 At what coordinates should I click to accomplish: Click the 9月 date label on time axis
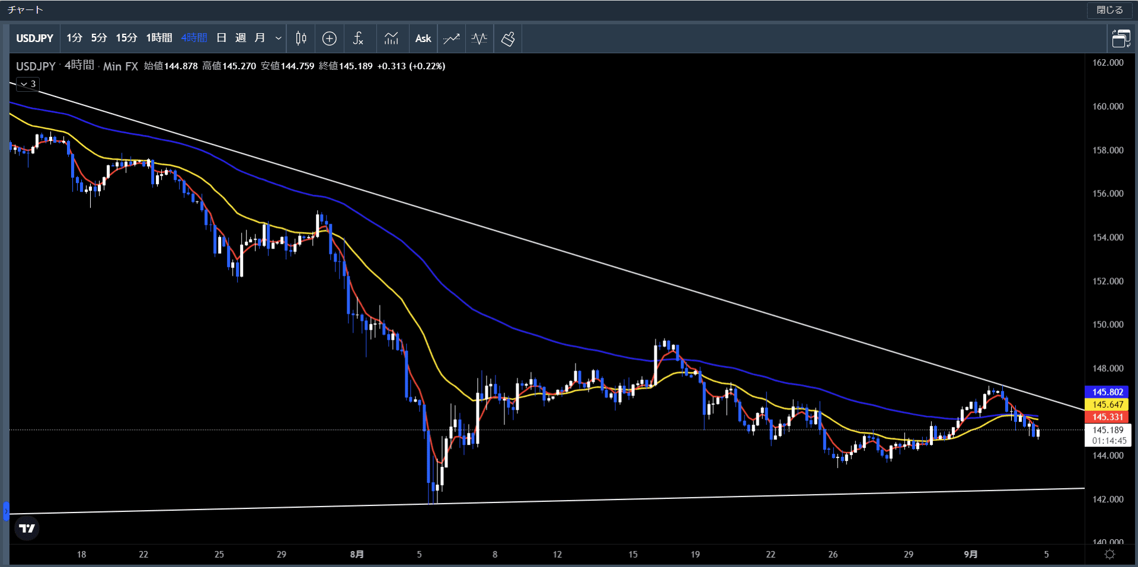click(x=971, y=555)
